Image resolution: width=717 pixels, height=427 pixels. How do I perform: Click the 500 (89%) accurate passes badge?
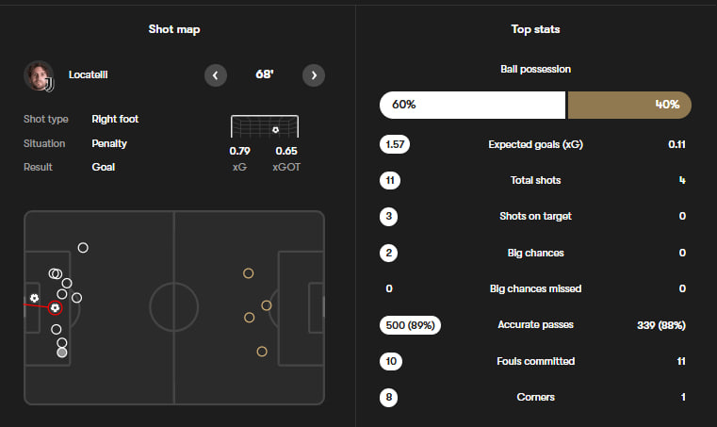pos(410,324)
